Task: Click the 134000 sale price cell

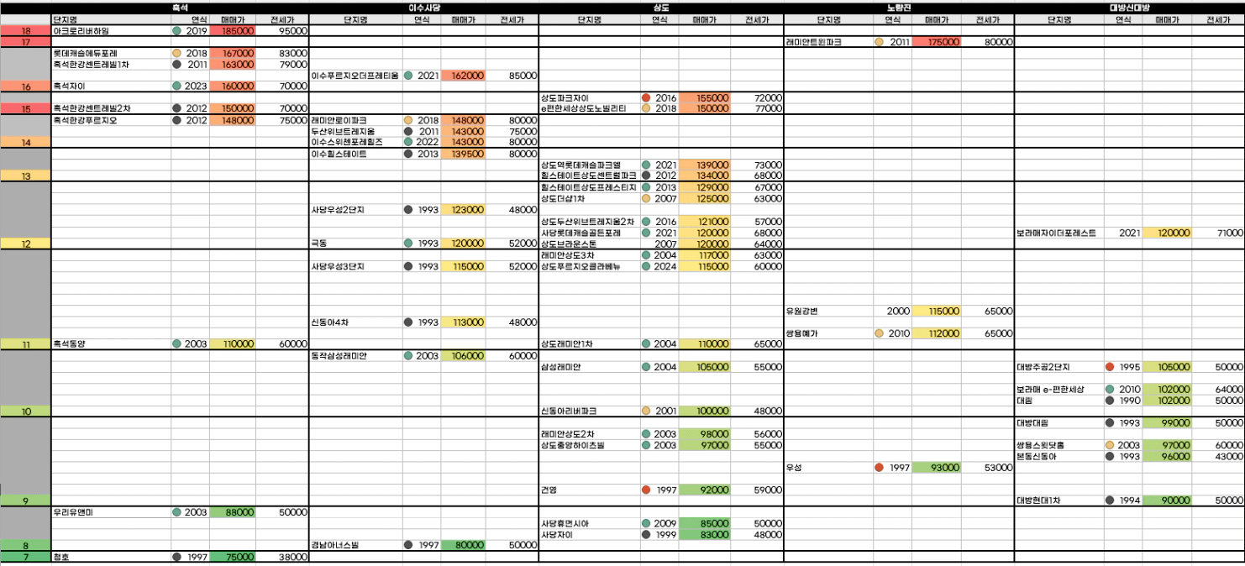Action: pyautogui.click(x=705, y=176)
